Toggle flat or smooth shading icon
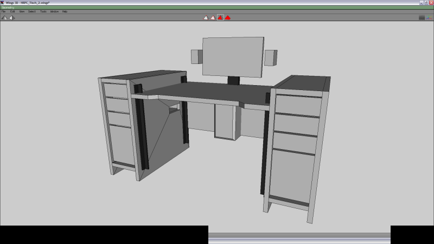Image resolution: width=434 pixels, height=244 pixels. pos(4,17)
